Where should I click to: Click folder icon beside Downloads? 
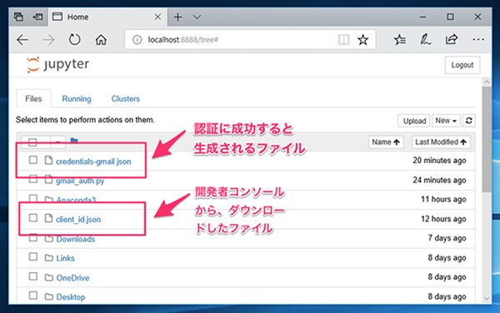(49, 238)
